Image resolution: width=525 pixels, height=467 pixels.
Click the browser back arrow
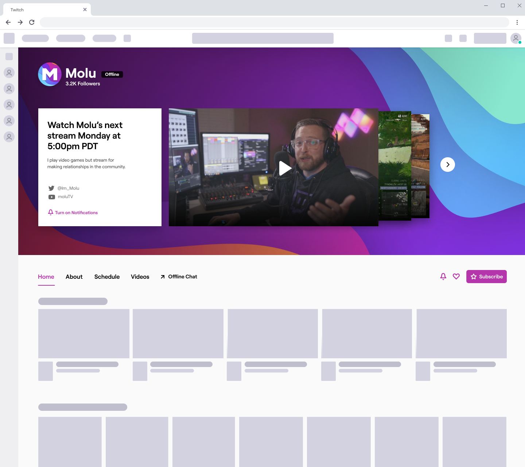pyautogui.click(x=8, y=22)
